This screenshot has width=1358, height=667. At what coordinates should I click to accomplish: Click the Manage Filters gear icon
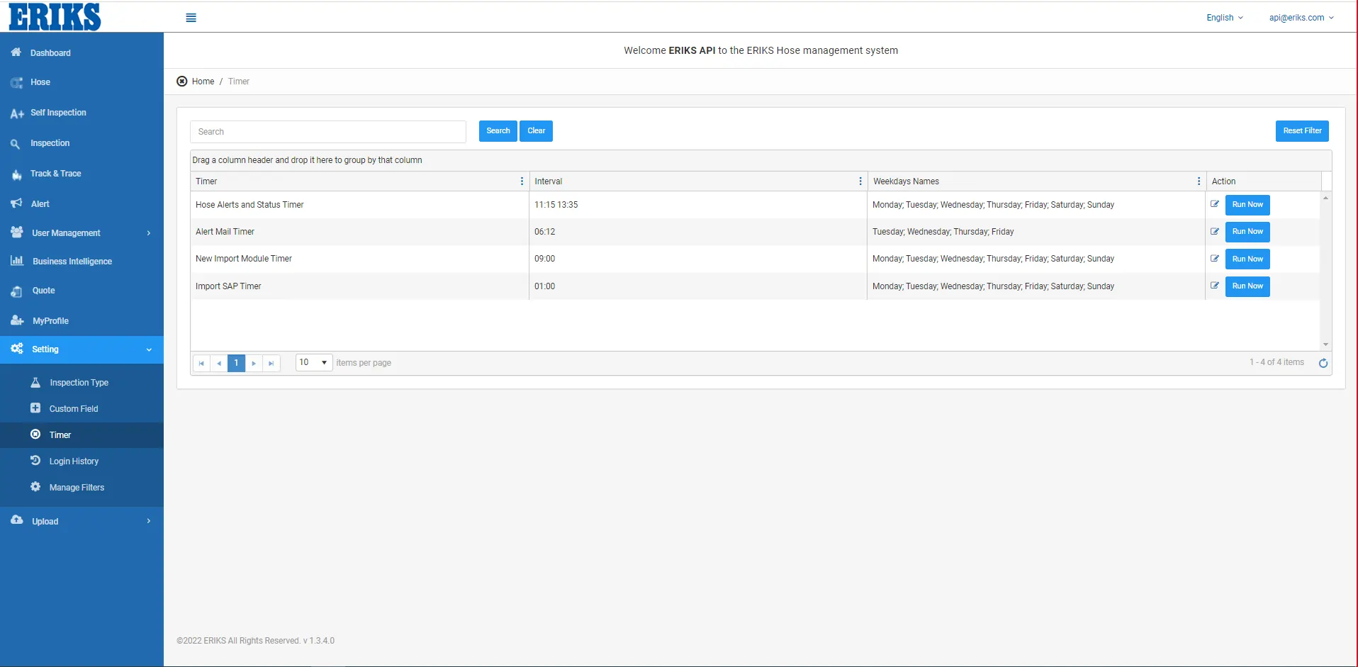(x=35, y=487)
